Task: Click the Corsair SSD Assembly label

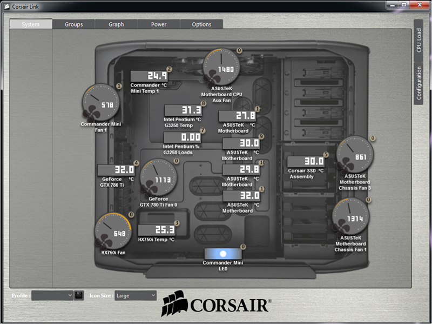Action: pyautogui.click(x=305, y=174)
